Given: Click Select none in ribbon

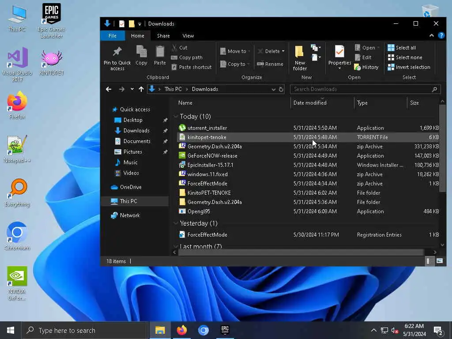Looking at the screenshot, I should click(405, 57).
